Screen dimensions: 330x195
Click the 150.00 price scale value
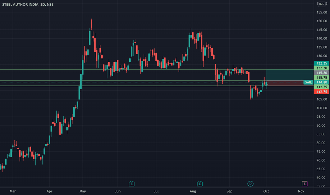322,21
